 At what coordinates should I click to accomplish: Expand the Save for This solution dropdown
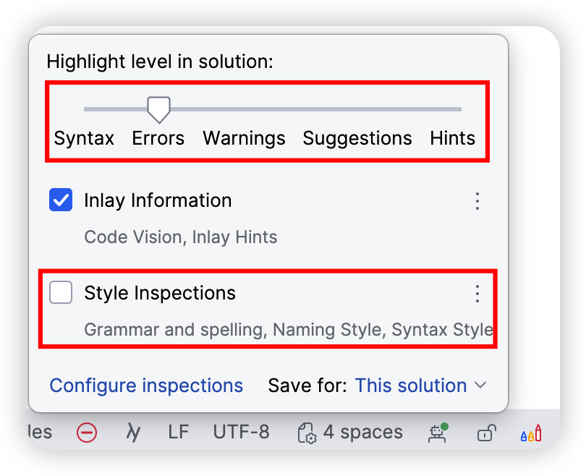click(420, 385)
